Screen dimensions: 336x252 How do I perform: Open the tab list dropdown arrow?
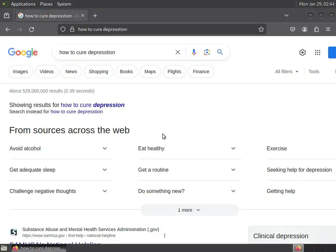point(286,15)
